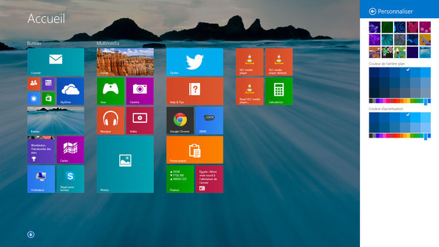Open the Calculatrice tile
This screenshot has height=247, width=439.
[x=278, y=91]
